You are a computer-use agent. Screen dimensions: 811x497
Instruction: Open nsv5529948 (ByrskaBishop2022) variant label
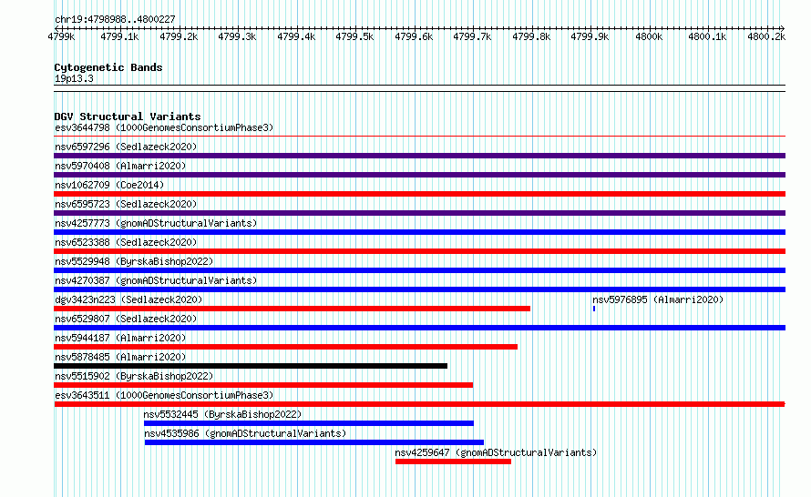pos(134,261)
